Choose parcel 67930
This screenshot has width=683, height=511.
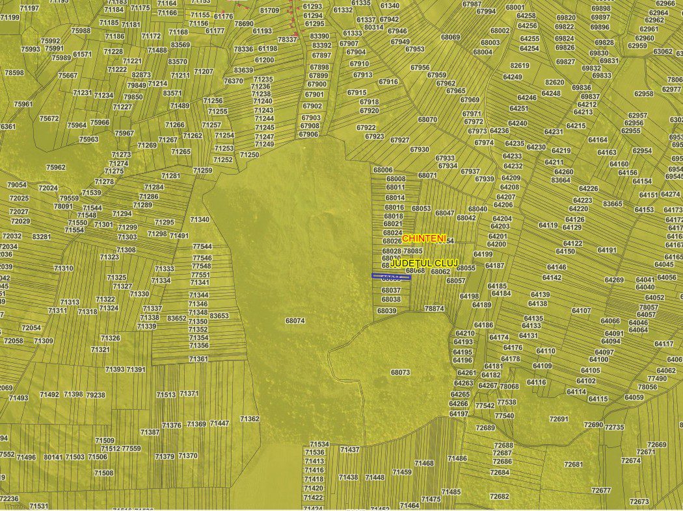click(420, 149)
